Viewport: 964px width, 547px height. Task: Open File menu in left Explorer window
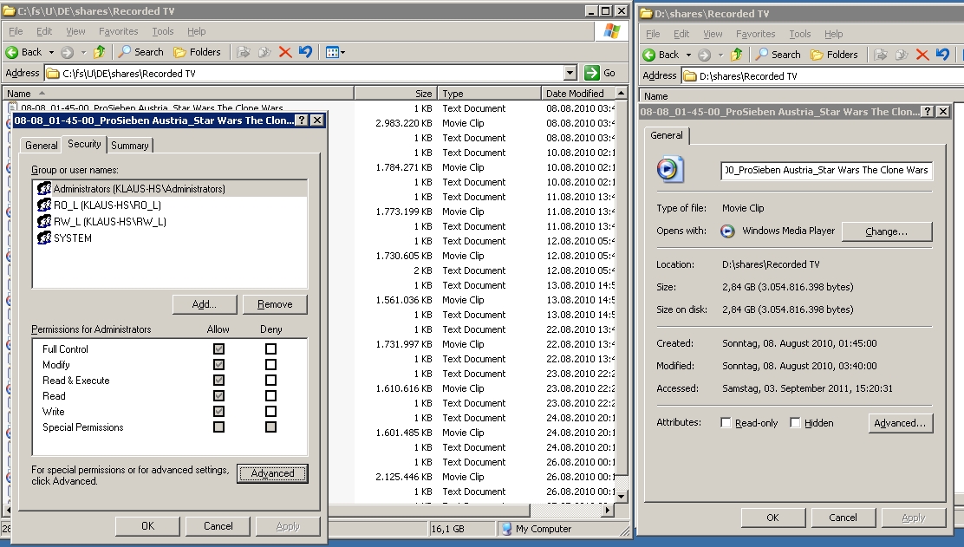[16, 31]
